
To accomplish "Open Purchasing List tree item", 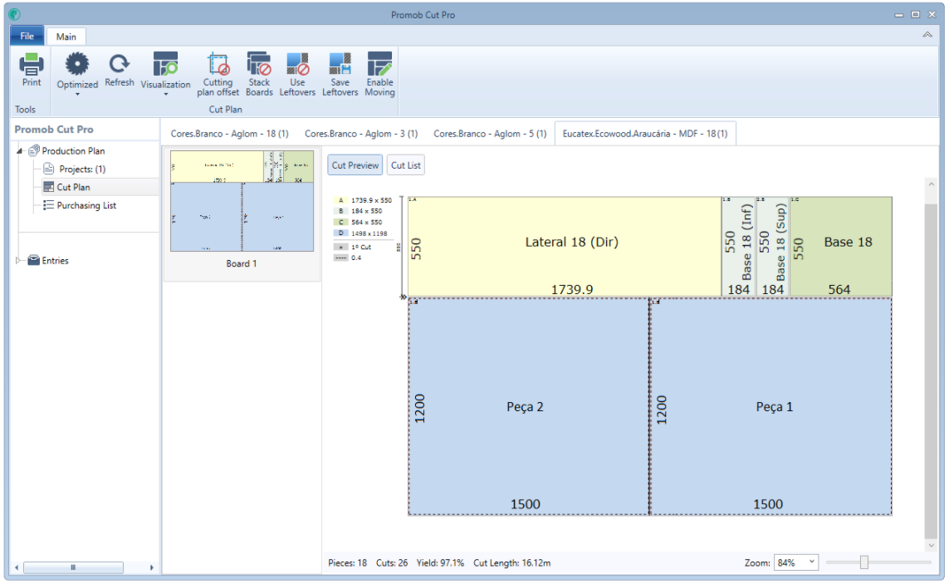I will pyautogui.click(x=86, y=205).
